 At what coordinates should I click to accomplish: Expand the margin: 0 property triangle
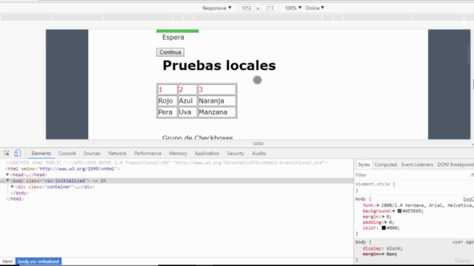[384, 216]
